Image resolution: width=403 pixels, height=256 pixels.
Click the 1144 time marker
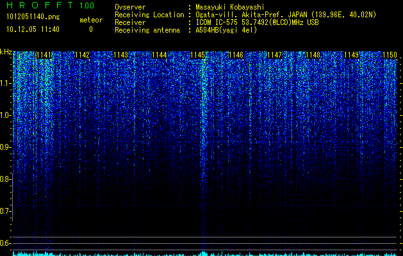[160, 55]
